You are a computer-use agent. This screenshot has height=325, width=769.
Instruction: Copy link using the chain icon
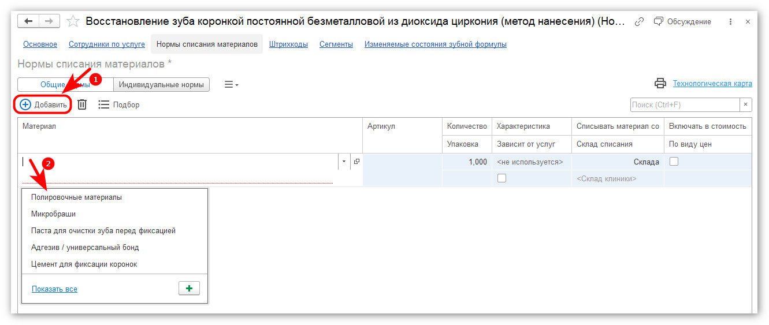pos(639,21)
